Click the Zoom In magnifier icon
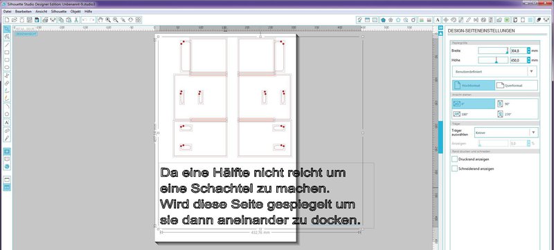This screenshot has width=554, height=250. (x=108, y=20)
